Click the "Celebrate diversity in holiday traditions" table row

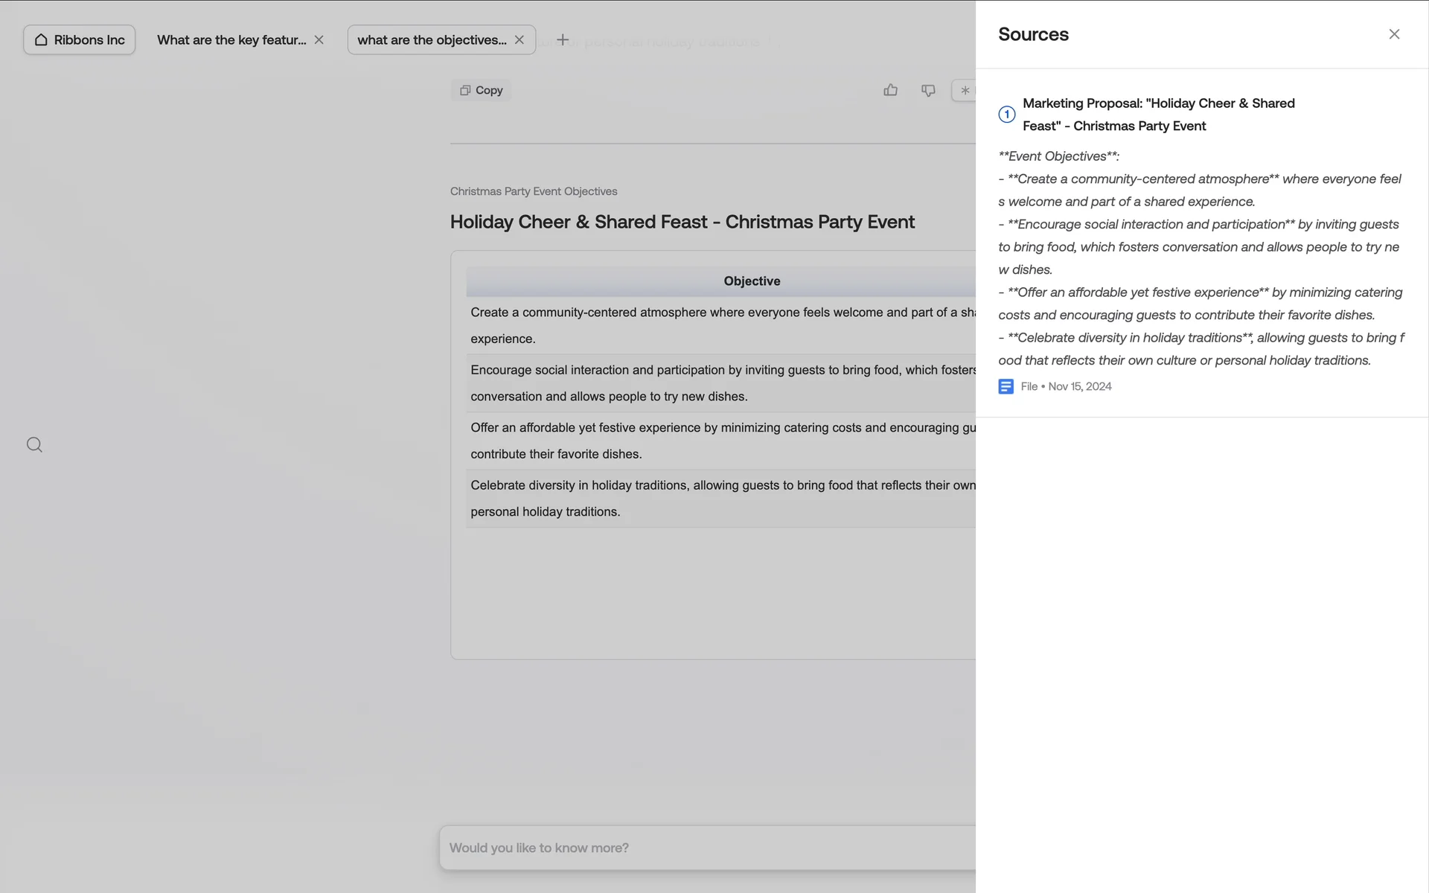click(722, 498)
